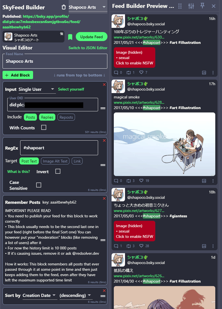Screen dimensions: 222x309
Task: Open the preview settings sliders icon
Action: pos(191,6)
